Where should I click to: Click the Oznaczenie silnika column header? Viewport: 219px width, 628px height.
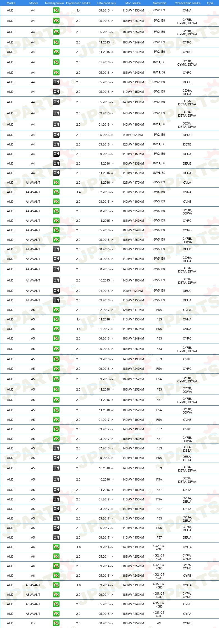(188, 3)
